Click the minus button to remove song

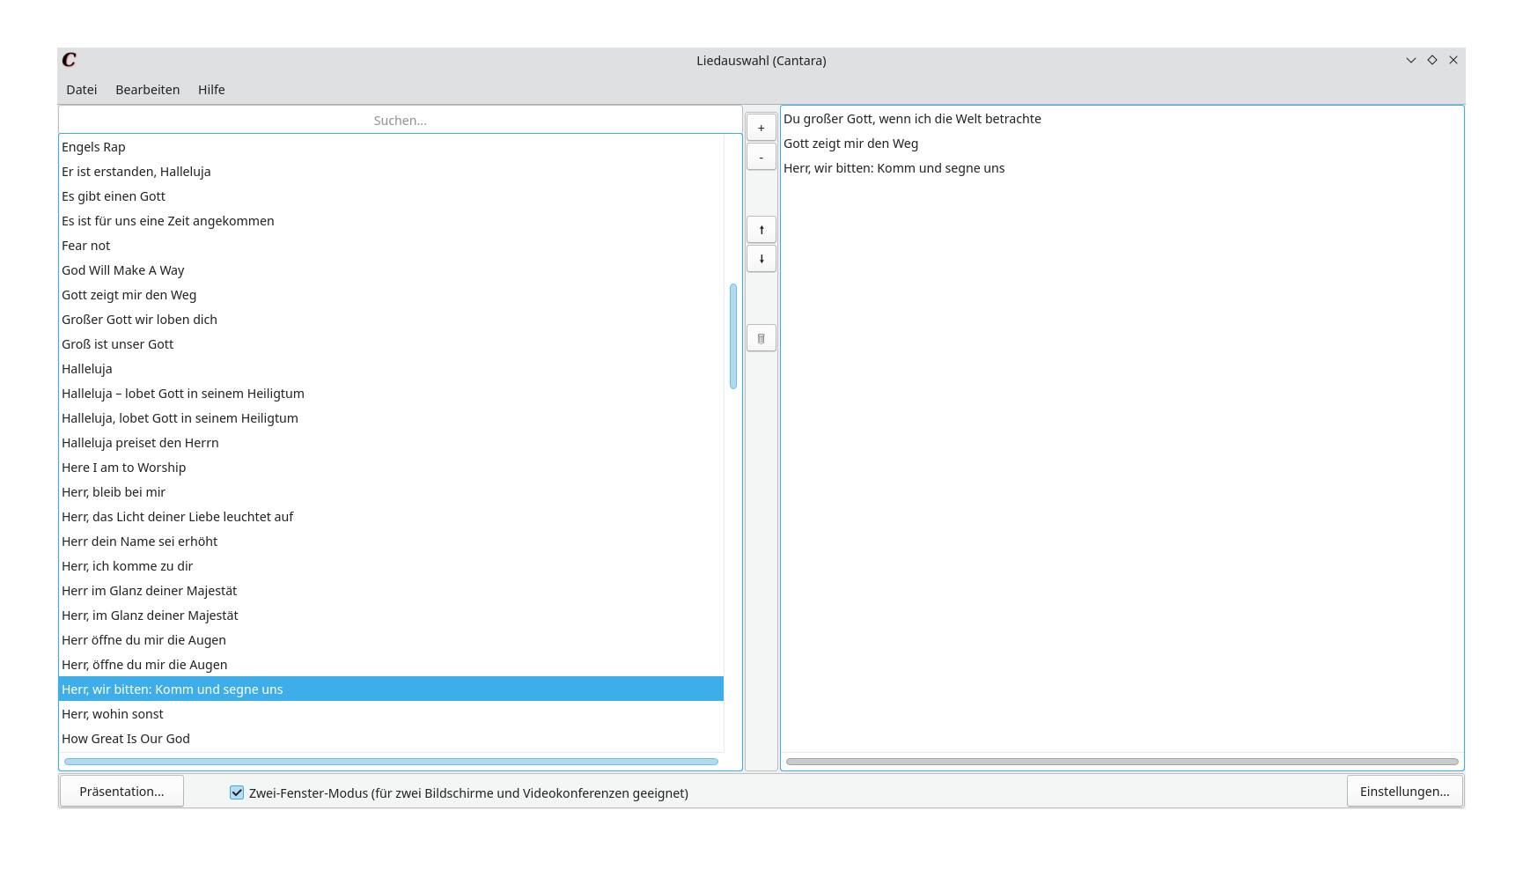coord(761,157)
